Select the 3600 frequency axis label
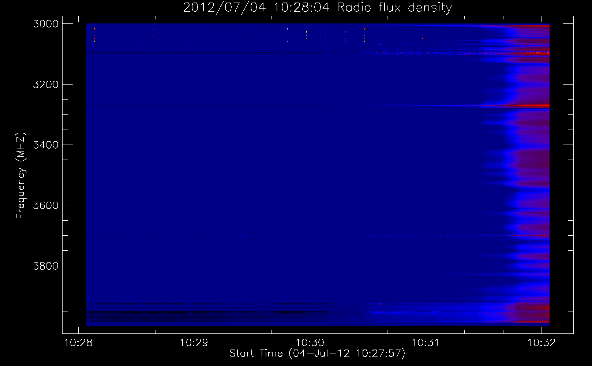The height and width of the screenshot is (366, 592). point(46,205)
